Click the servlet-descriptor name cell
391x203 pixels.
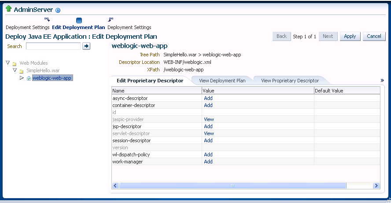157,133
